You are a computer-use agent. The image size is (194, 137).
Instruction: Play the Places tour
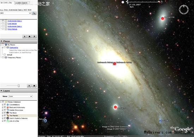pos(29,86)
